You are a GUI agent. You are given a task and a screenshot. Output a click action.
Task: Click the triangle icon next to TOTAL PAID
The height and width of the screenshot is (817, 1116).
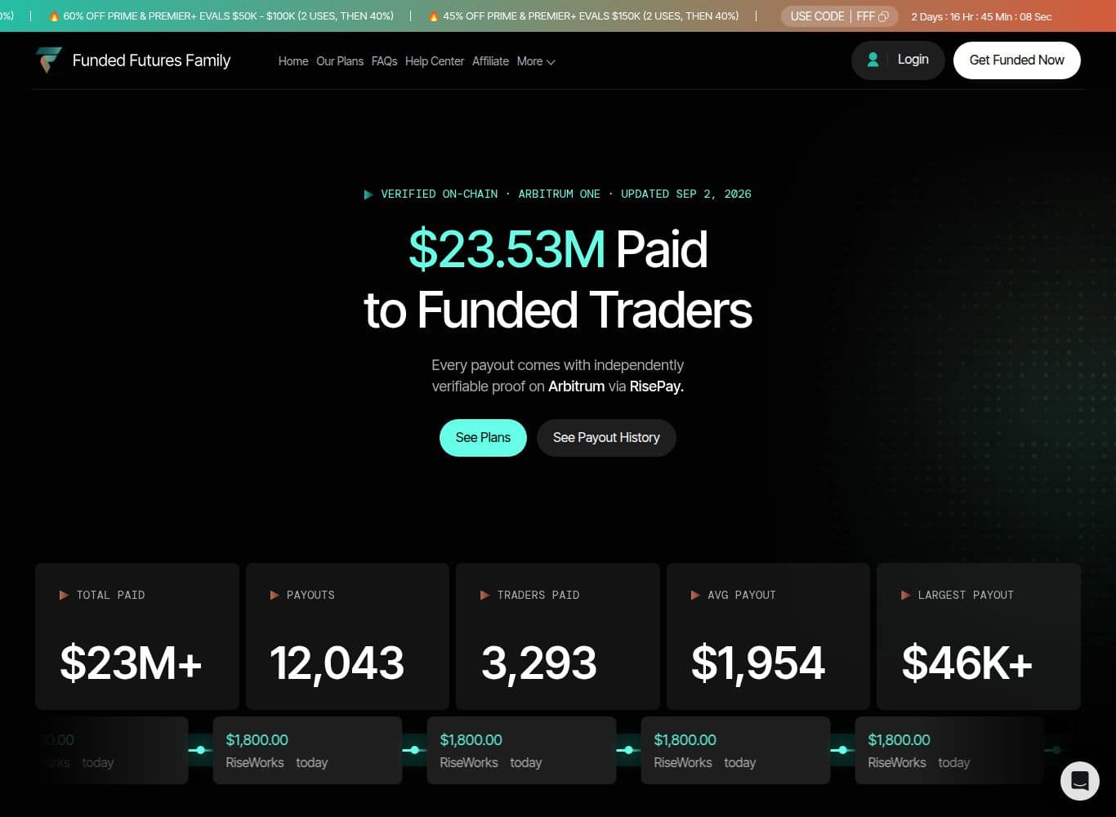point(64,596)
